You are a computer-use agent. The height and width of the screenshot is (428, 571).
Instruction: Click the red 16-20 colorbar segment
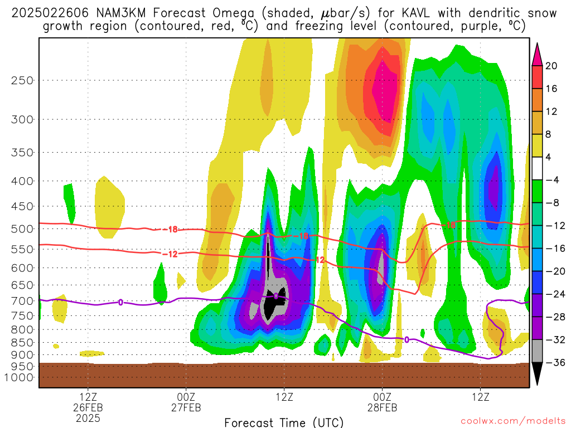pos(537,77)
